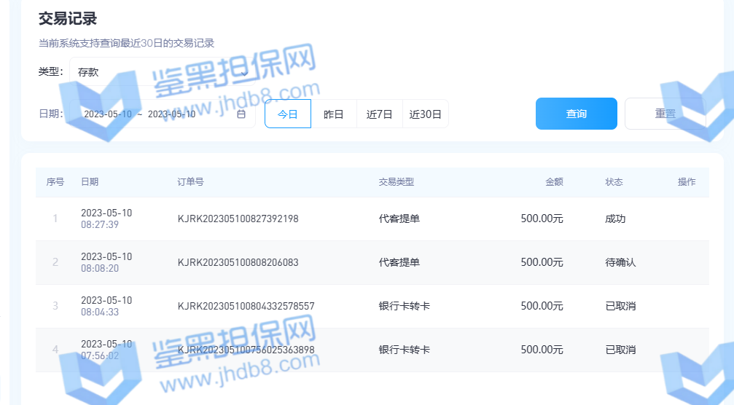Viewport: 734px width, 405px height.
Task: Click the 订单号 column header
Action: point(190,182)
